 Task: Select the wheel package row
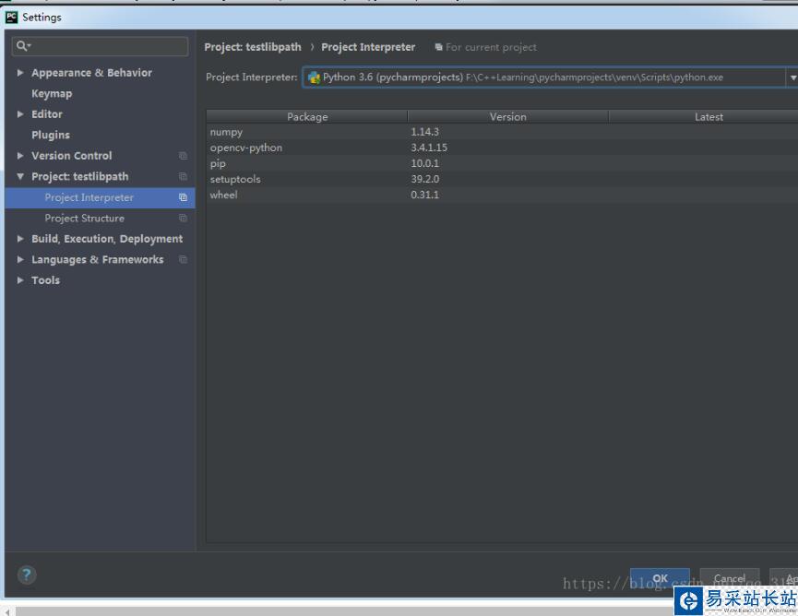(x=502, y=195)
